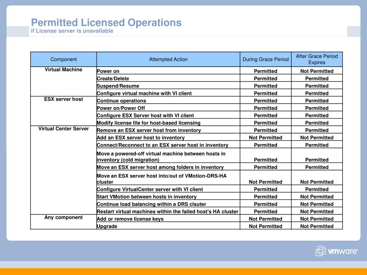This screenshot has width=367, height=275.
Task: Click the 'Attempted Action' column header
Action: (x=168, y=59)
